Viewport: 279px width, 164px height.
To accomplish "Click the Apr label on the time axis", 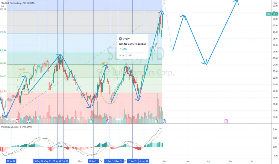I will pyautogui.click(x=188, y=161).
